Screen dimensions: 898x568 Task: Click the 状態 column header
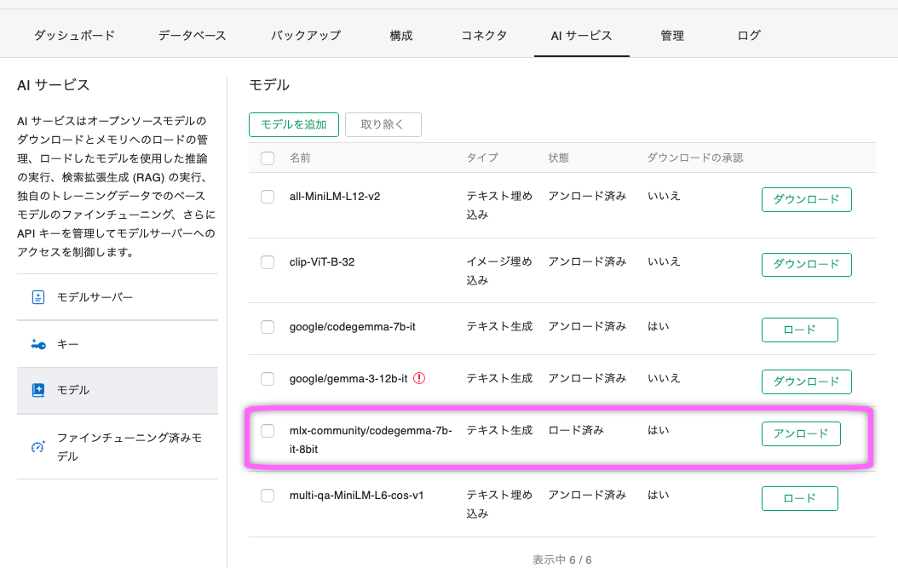[558, 158]
